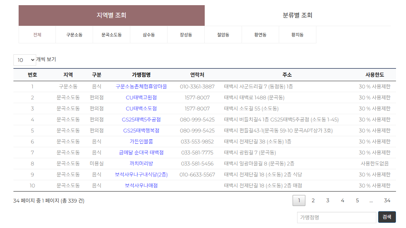The width and height of the screenshot is (406, 228).
Task: Sort by 주소 column header
Action: (x=287, y=75)
